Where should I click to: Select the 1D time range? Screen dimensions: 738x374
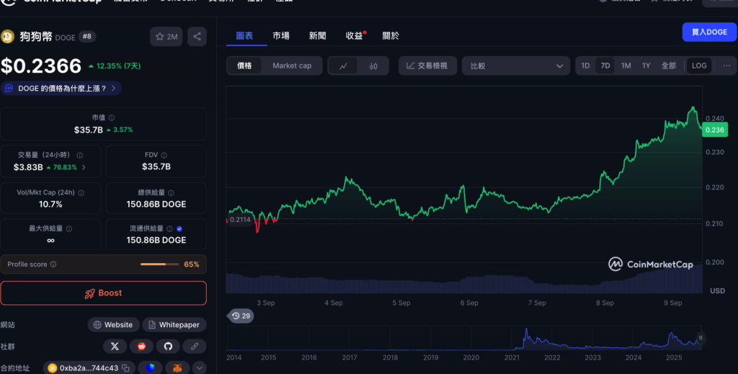coord(585,66)
